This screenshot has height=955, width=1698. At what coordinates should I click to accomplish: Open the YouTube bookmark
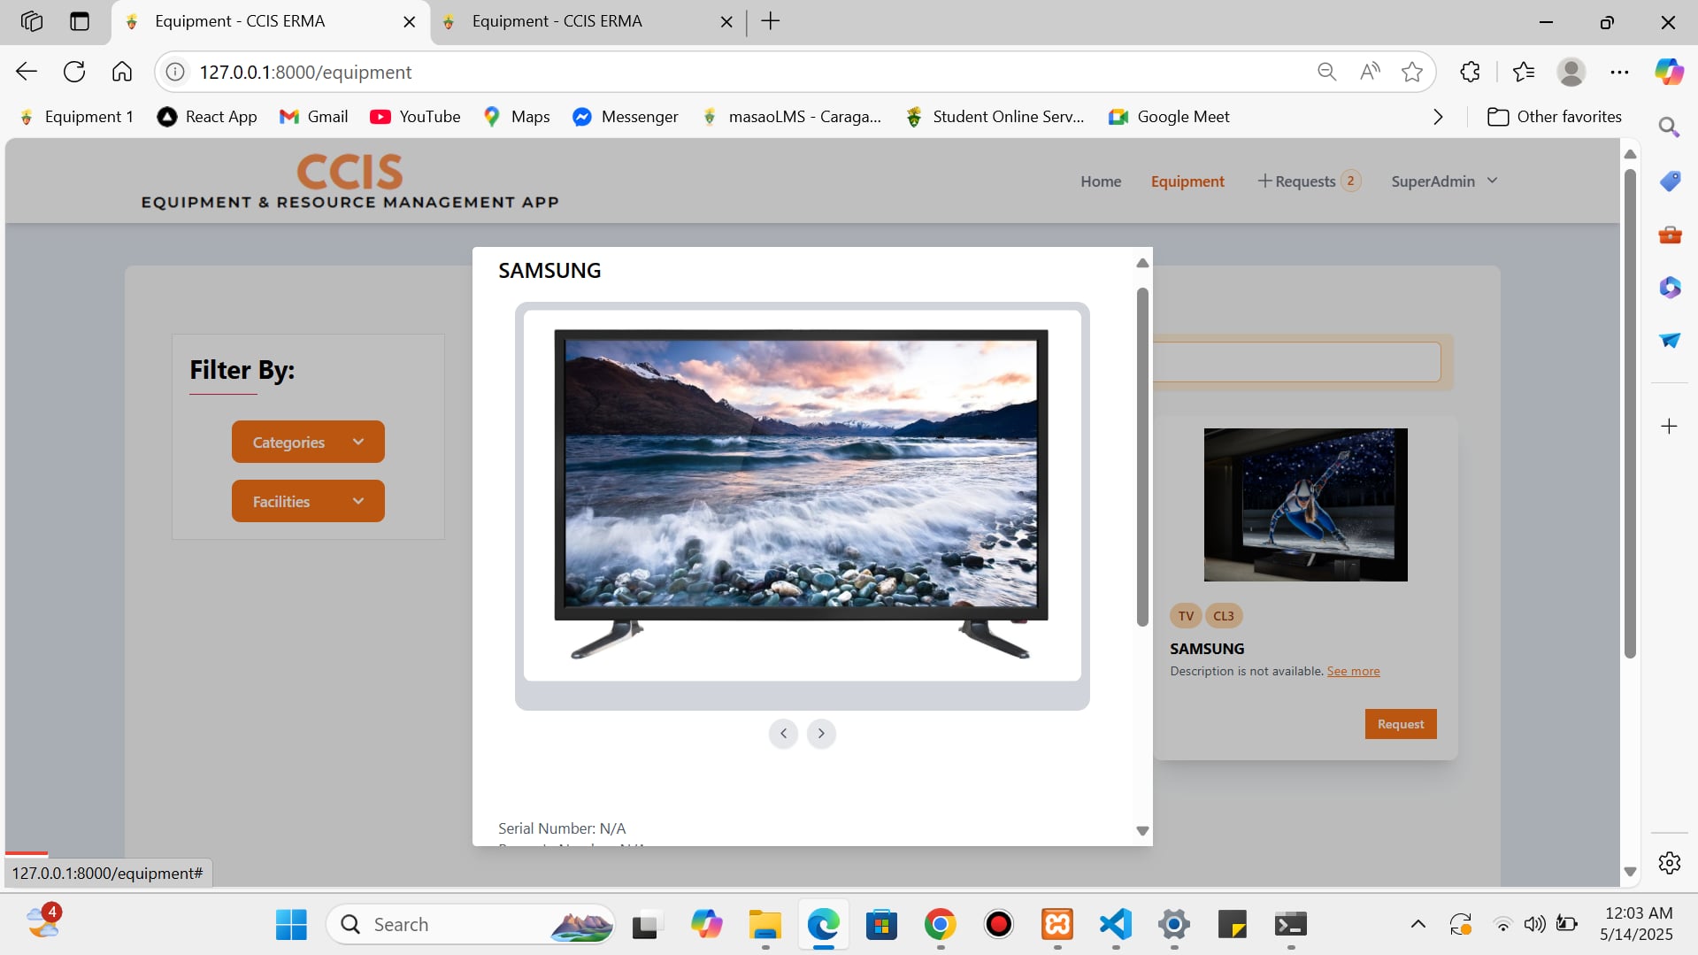click(415, 117)
